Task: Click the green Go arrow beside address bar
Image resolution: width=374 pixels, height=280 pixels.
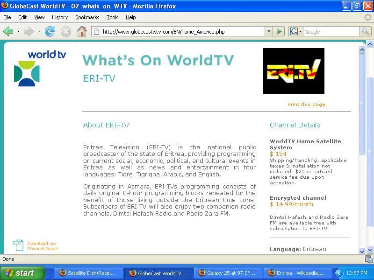Action: point(279,31)
